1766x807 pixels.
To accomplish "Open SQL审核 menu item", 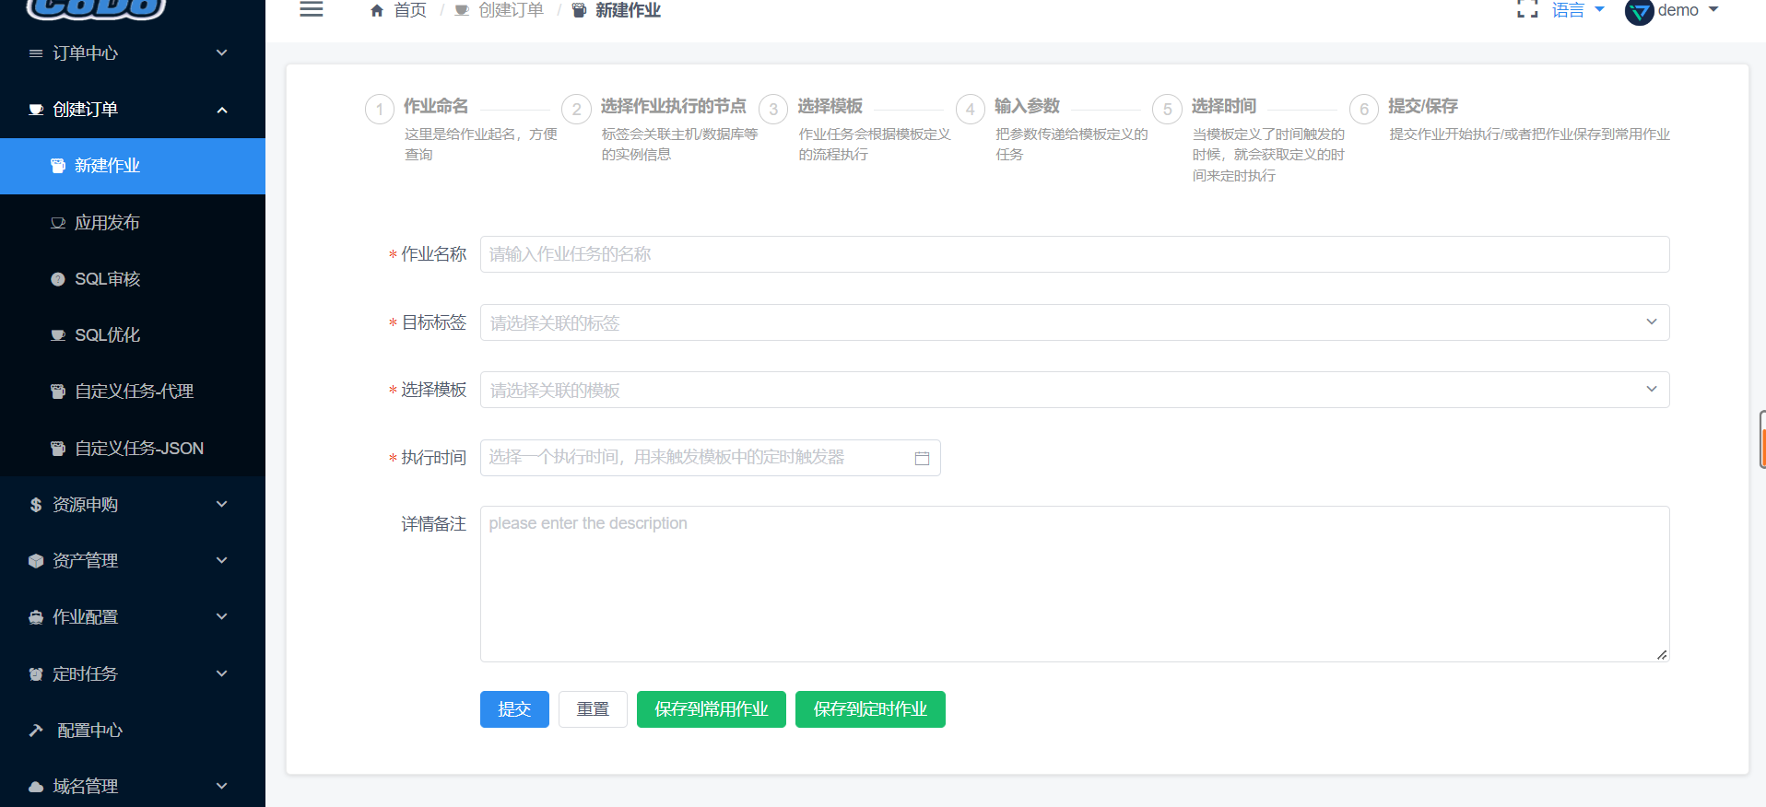I will 133,279.
